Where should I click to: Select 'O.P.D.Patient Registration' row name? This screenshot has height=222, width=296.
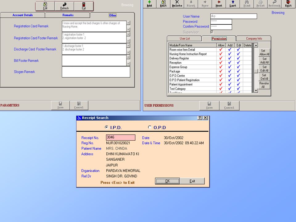click(184, 80)
